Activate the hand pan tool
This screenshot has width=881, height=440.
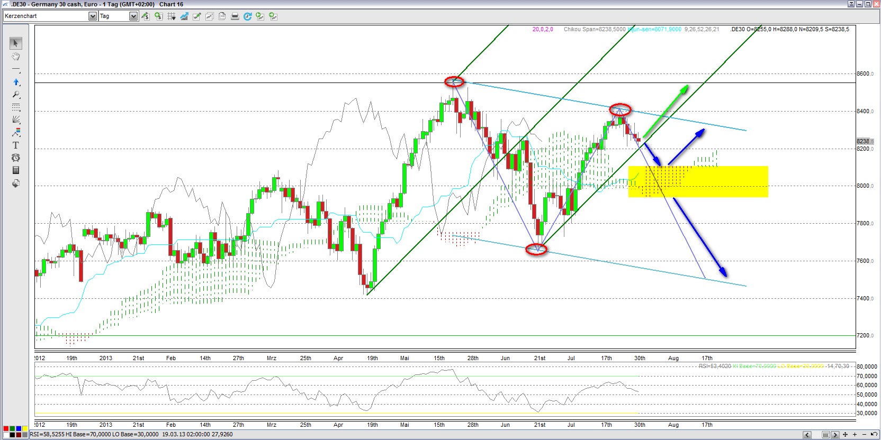coord(15,57)
